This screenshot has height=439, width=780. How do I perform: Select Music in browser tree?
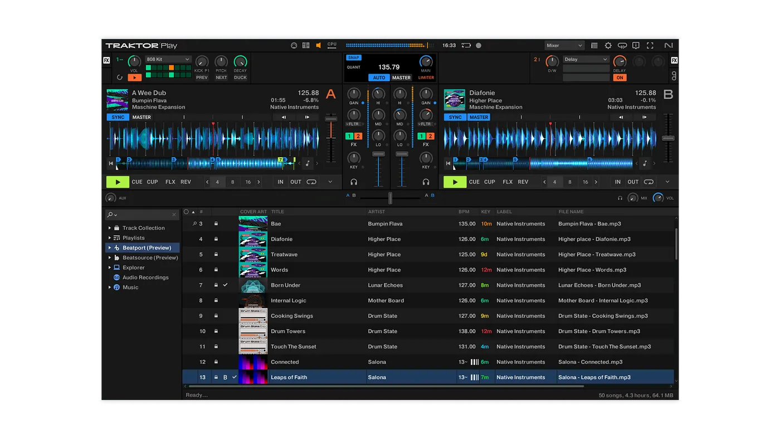click(130, 287)
